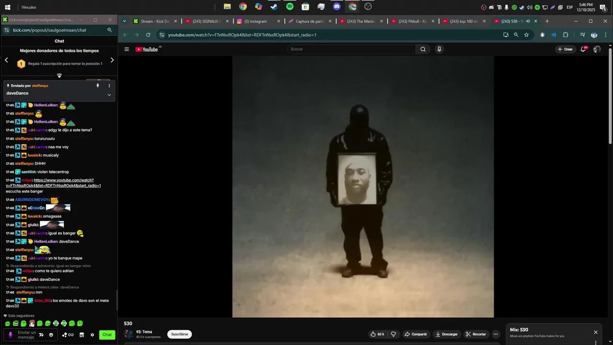The image size is (613, 345).
Task: Click the Descargar download button
Action: tap(446, 334)
